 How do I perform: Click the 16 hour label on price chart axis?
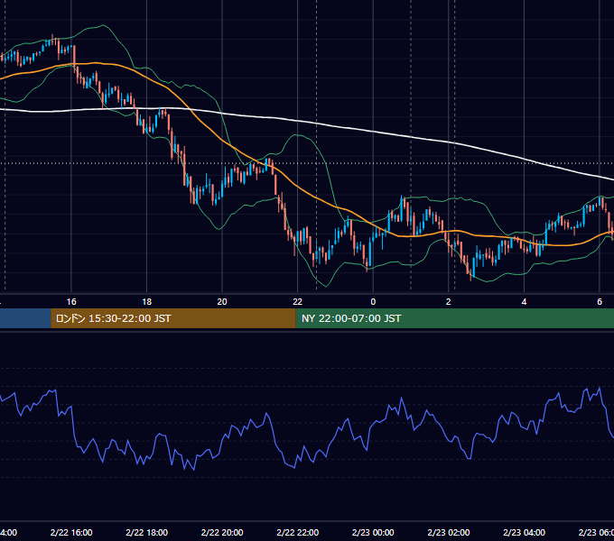click(x=71, y=302)
